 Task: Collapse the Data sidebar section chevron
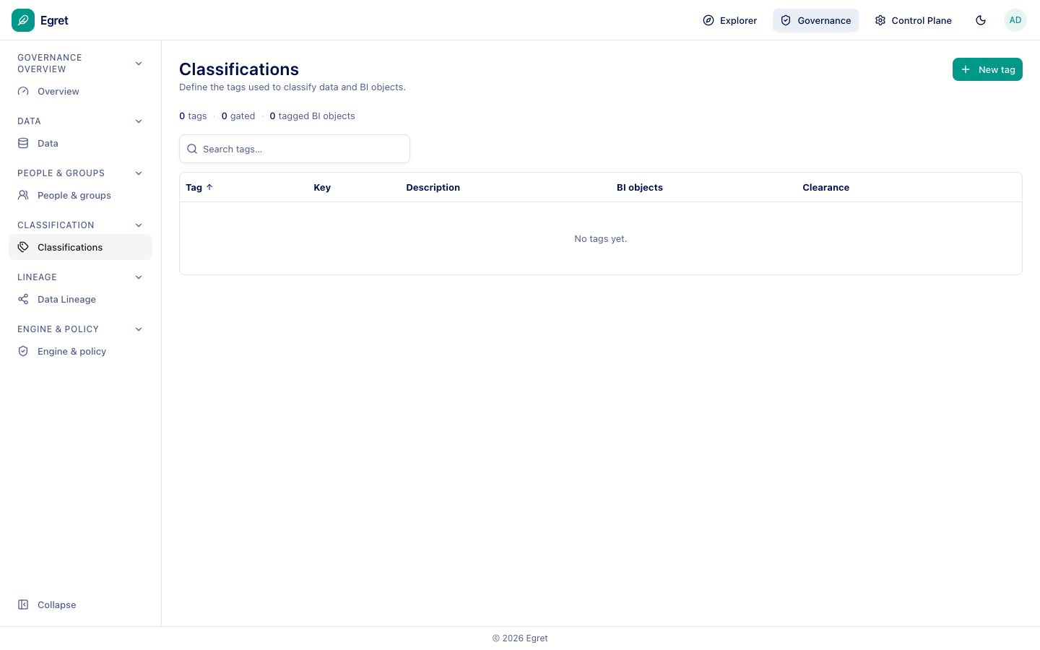(139, 121)
